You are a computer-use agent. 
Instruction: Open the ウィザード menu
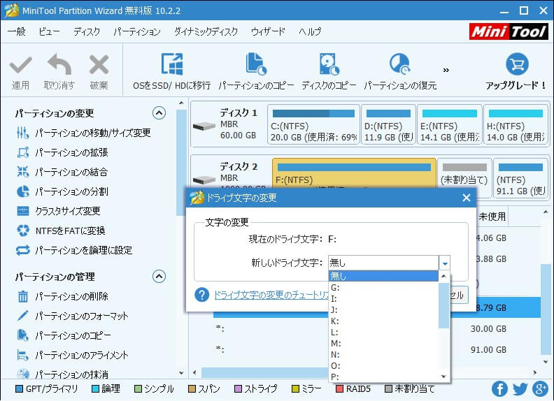click(x=268, y=31)
